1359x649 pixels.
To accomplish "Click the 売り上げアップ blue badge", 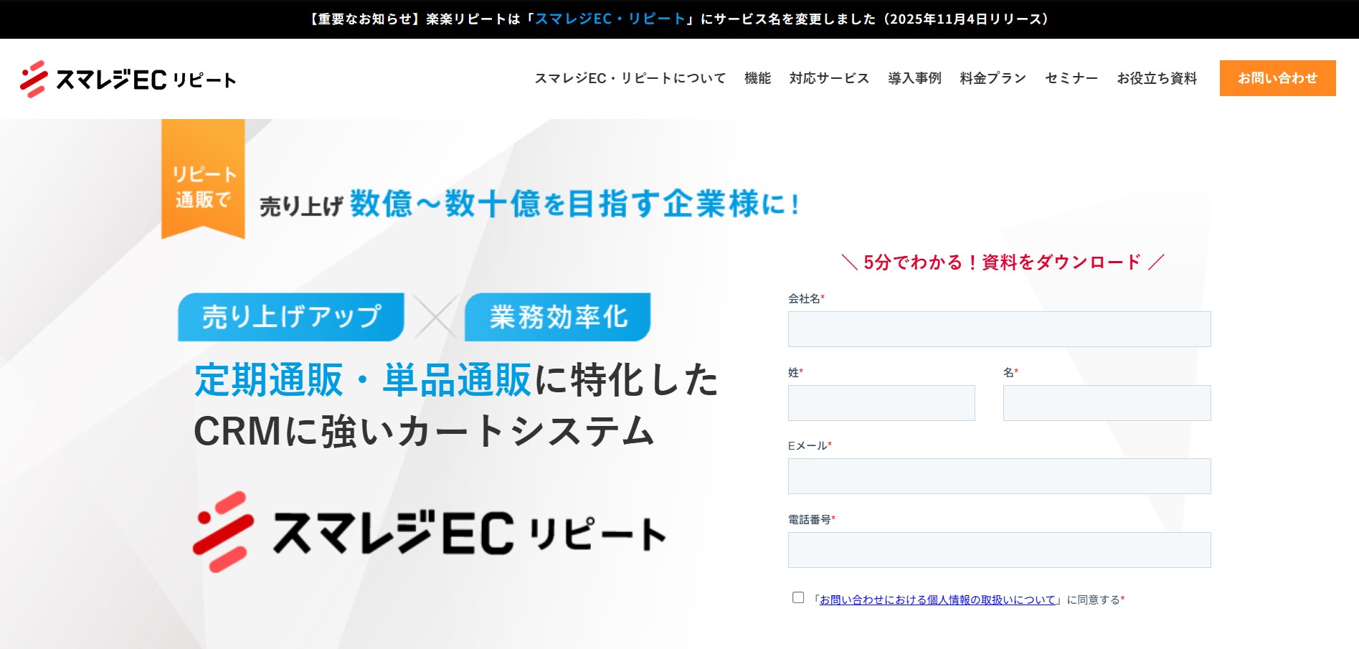I will pyautogui.click(x=291, y=317).
